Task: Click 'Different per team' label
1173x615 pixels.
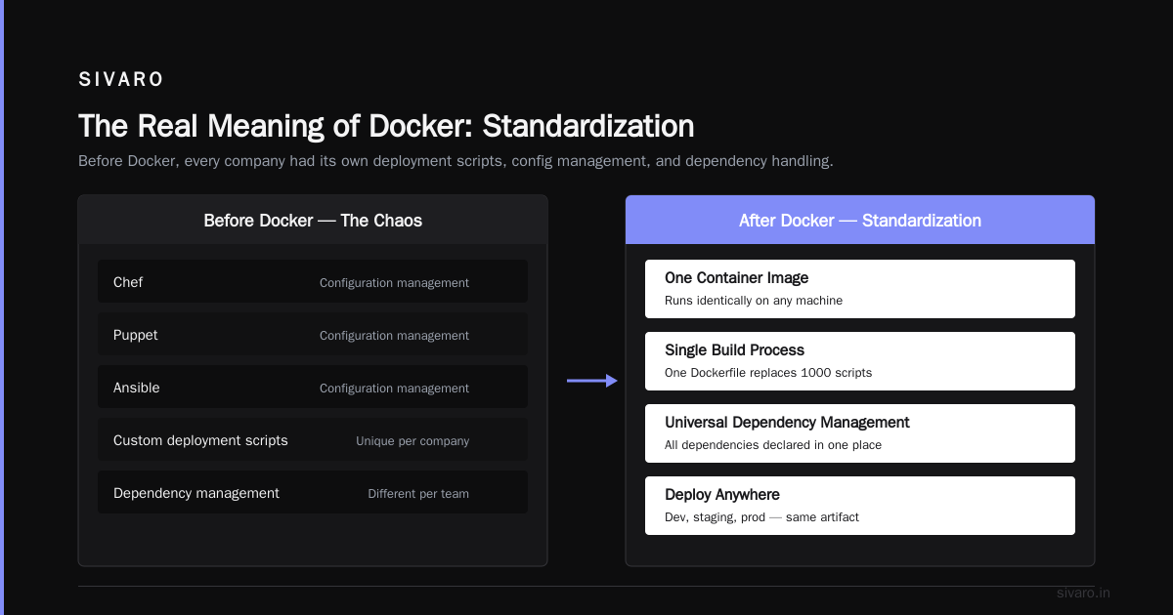Action: (418, 494)
